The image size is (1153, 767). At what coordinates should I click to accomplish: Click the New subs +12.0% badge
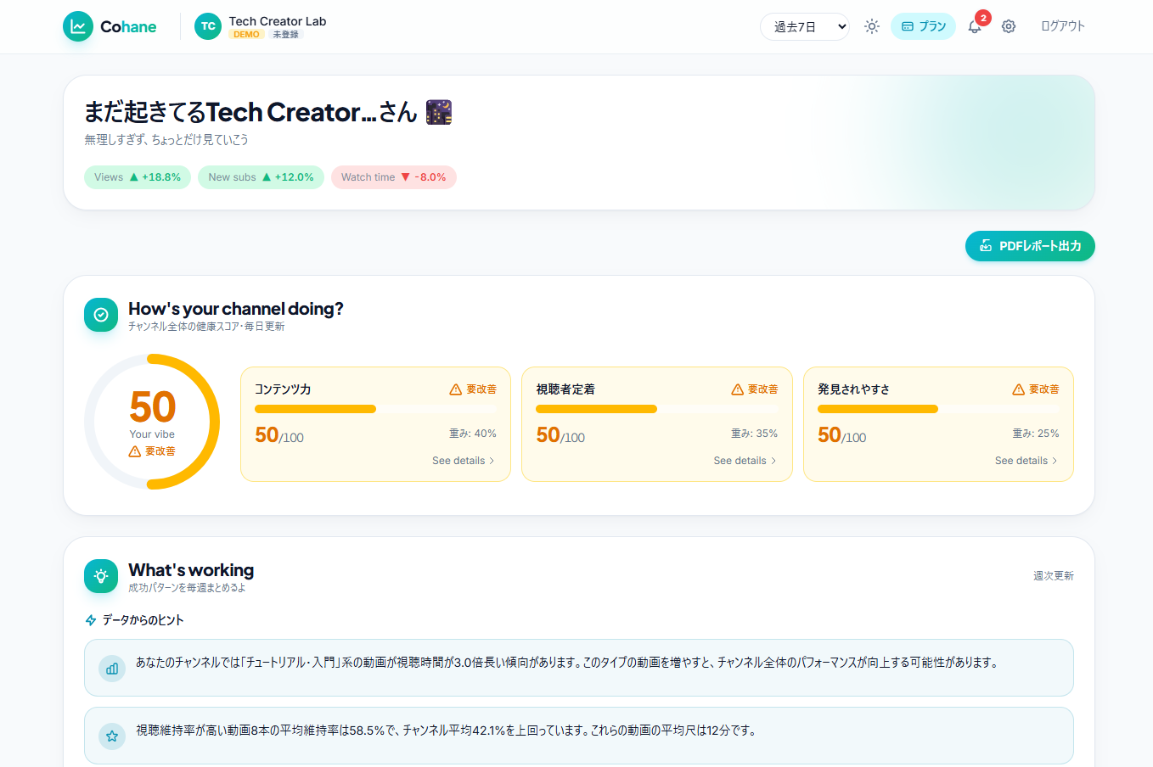261,177
